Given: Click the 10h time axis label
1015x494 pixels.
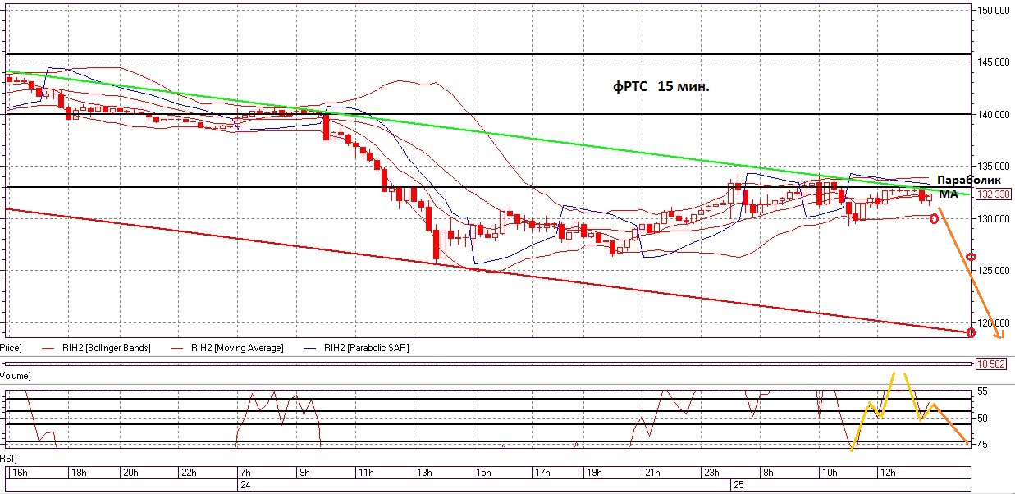Looking at the screenshot, I should tap(829, 473).
